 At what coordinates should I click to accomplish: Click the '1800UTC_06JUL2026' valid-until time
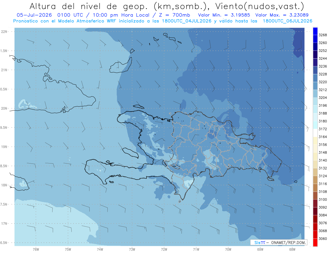point(287,21)
